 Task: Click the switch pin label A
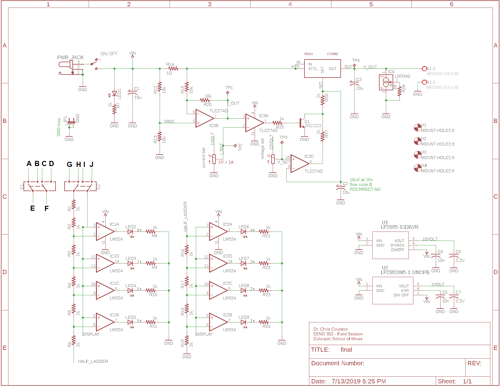29,164
